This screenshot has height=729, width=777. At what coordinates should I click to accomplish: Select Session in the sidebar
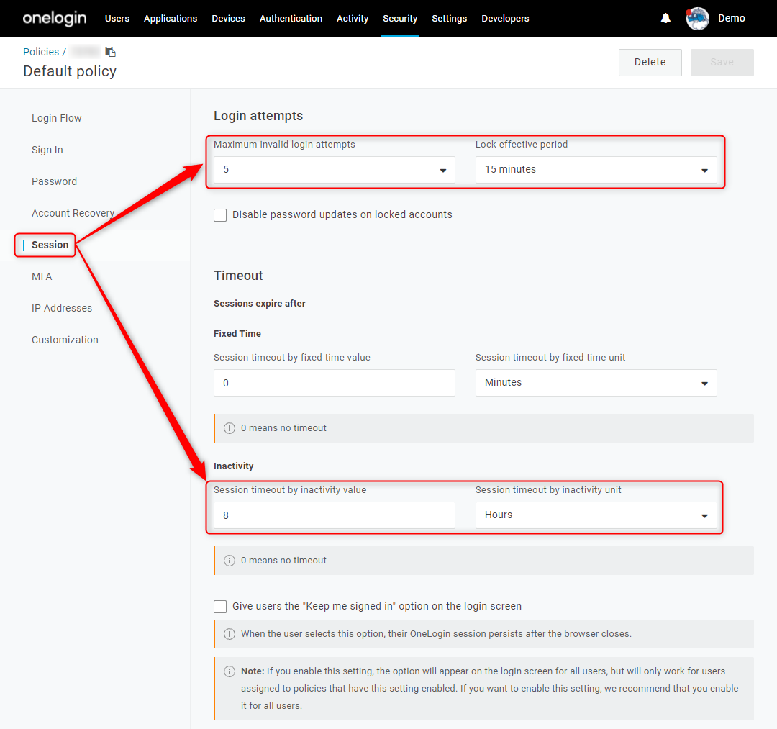click(x=50, y=245)
